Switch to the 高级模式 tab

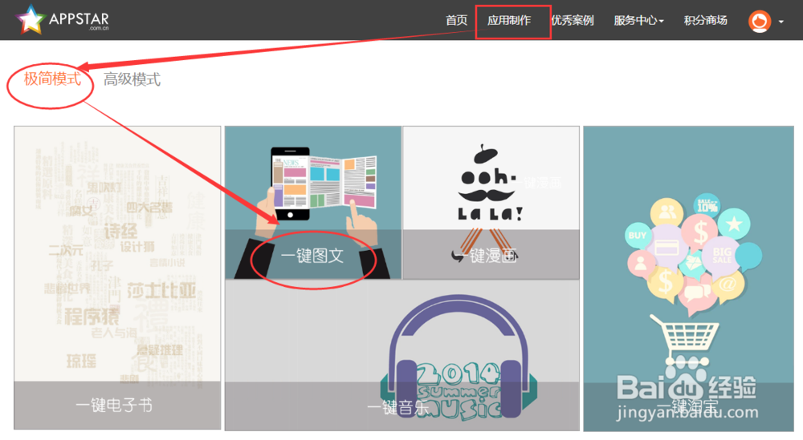click(x=132, y=79)
